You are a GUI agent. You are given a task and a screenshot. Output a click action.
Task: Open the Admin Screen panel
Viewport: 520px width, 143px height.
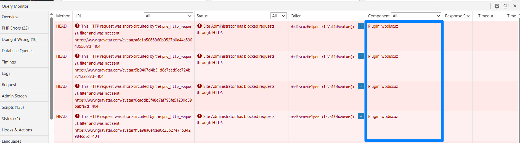pos(24,96)
